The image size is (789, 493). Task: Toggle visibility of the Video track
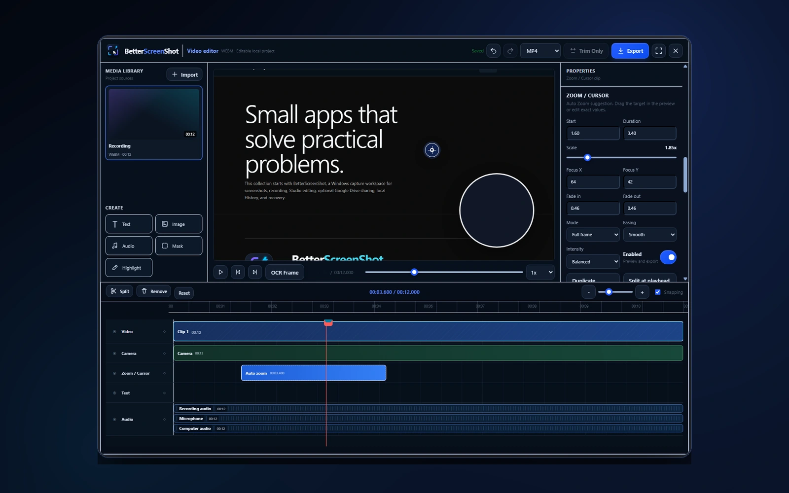pos(114,332)
